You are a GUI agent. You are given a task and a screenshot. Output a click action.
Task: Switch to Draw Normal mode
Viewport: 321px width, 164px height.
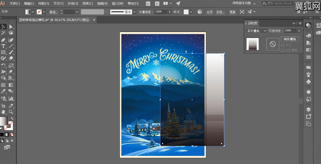(2, 141)
